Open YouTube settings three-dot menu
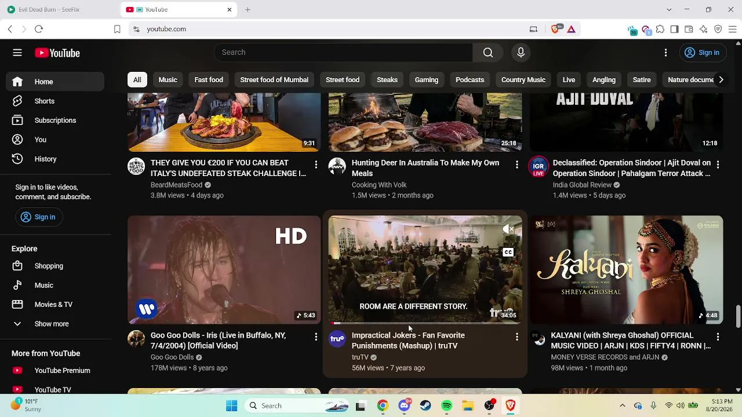Viewport: 742px width, 417px height. coord(665,53)
